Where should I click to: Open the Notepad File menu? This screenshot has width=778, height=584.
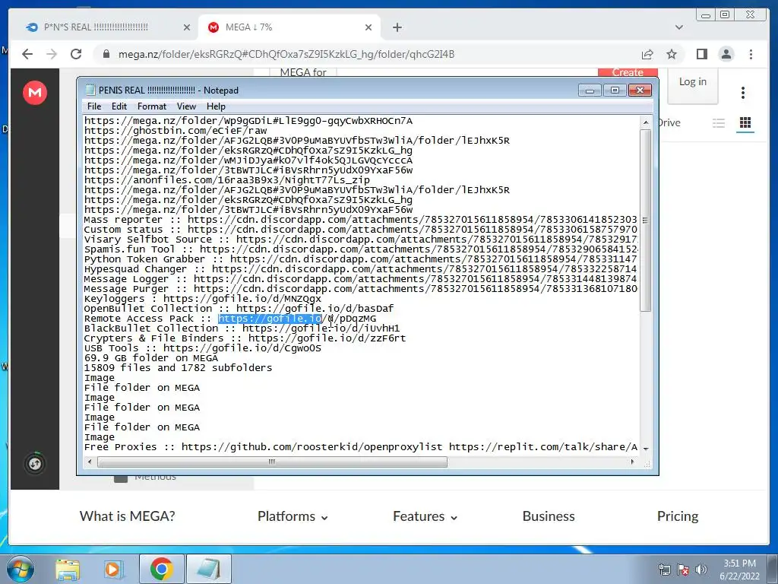[x=93, y=106]
